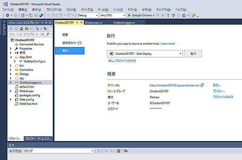Click 新しいプロファイルの作成 link
242x160 pixels.
coord(122,61)
